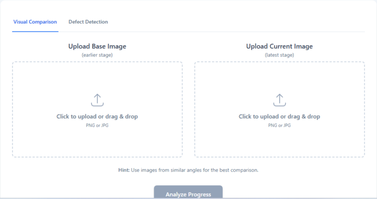Open the Defect Detection tab
Screen dimensions: 377x199
pos(88,22)
